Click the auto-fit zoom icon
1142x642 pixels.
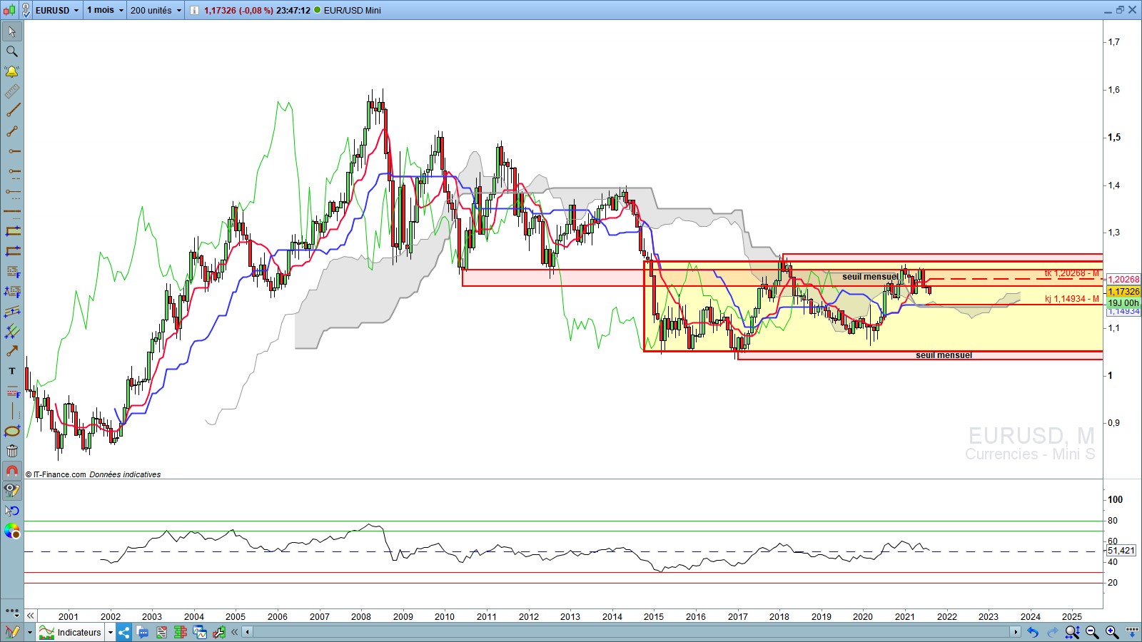pyautogui.click(x=1072, y=632)
